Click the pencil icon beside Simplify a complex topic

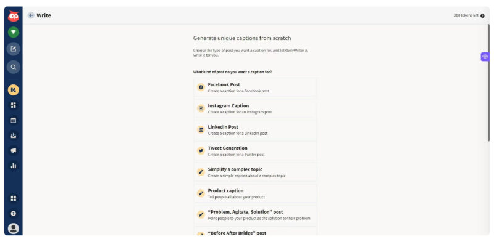[x=201, y=172]
